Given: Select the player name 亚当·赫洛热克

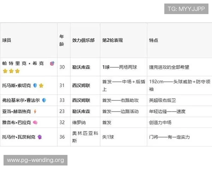Looking at the screenshot, I should 17,112.
